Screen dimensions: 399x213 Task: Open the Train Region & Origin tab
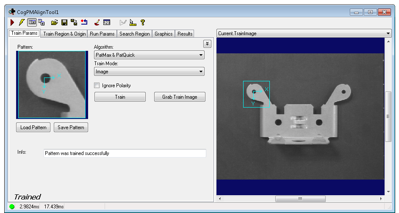(x=64, y=34)
